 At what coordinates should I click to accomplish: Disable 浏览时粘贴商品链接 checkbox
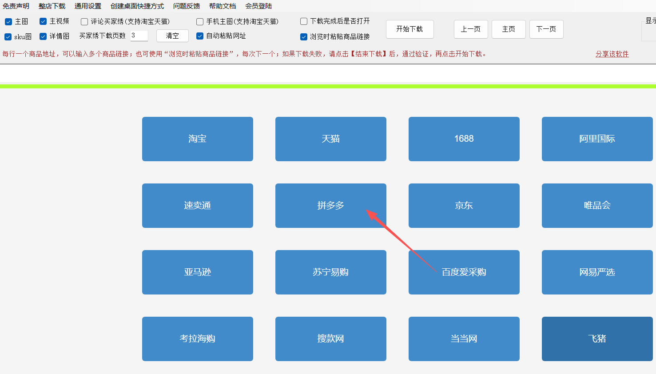[304, 37]
